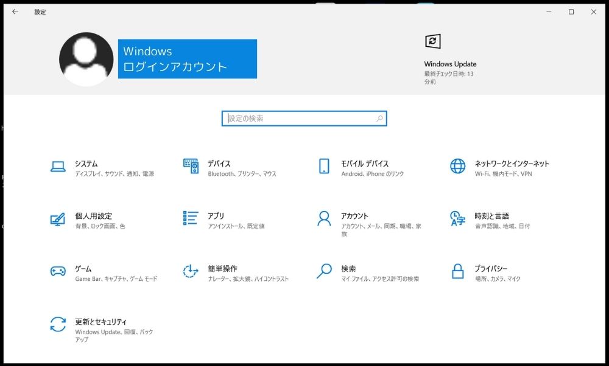The image size is (609, 366).
Task: Maximize the Settings window
Action: pos(571,12)
